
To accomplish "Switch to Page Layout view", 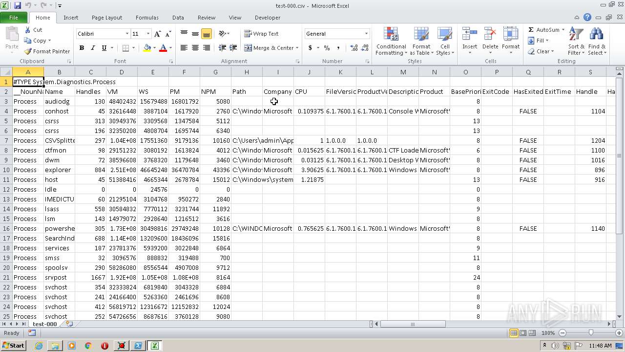I will [x=523, y=333].
